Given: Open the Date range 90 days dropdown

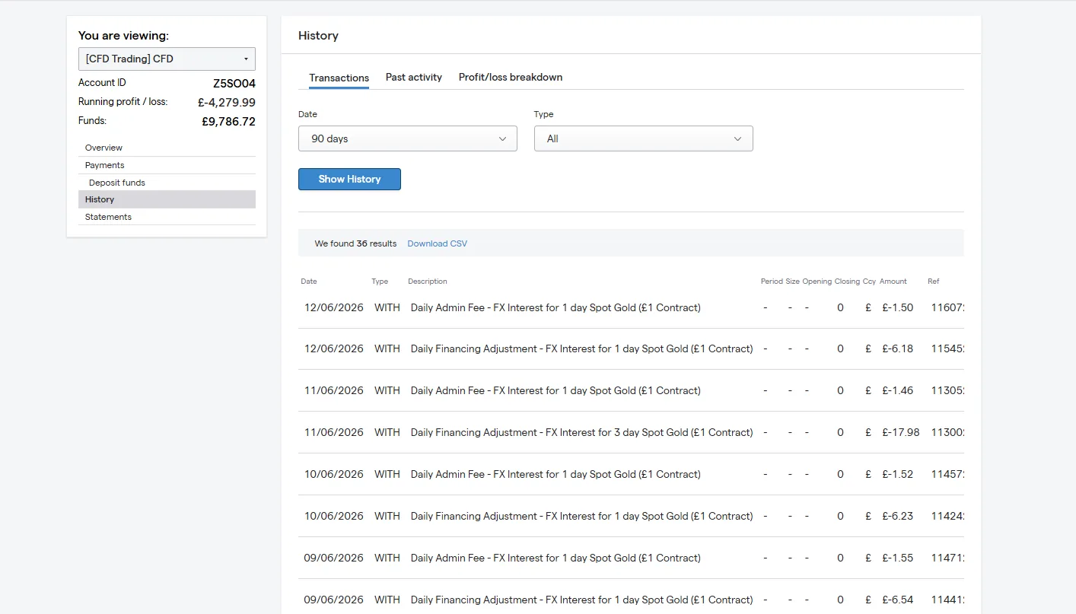Looking at the screenshot, I should coord(408,138).
